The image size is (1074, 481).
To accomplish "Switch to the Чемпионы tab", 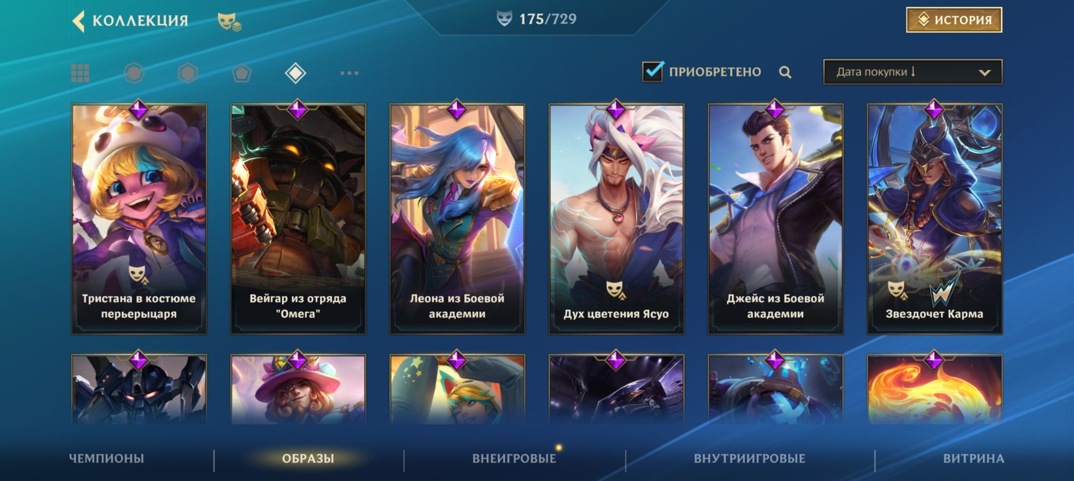I will pyautogui.click(x=106, y=458).
